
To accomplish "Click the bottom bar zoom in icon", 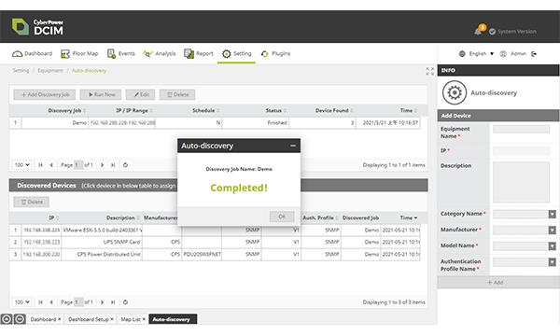I will [x=7, y=319].
